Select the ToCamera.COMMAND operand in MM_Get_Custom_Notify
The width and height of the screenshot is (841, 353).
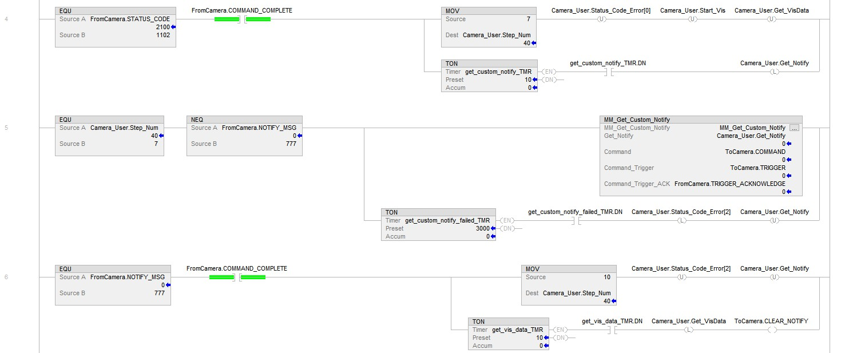pyautogui.click(x=755, y=152)
